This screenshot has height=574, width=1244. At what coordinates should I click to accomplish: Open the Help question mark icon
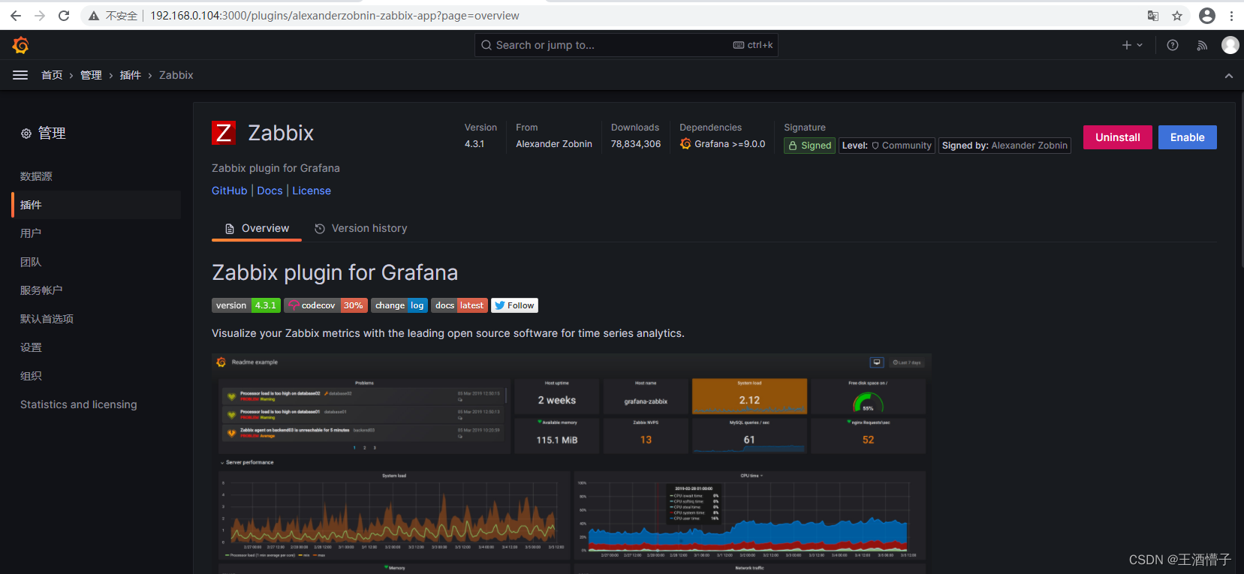point(1173,45)
